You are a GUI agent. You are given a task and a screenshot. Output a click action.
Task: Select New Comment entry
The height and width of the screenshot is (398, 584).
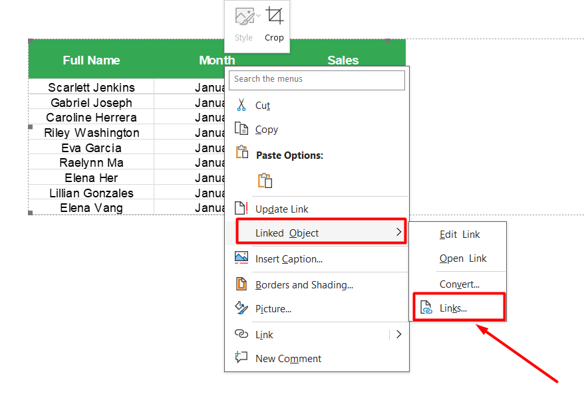coord(317,359)
